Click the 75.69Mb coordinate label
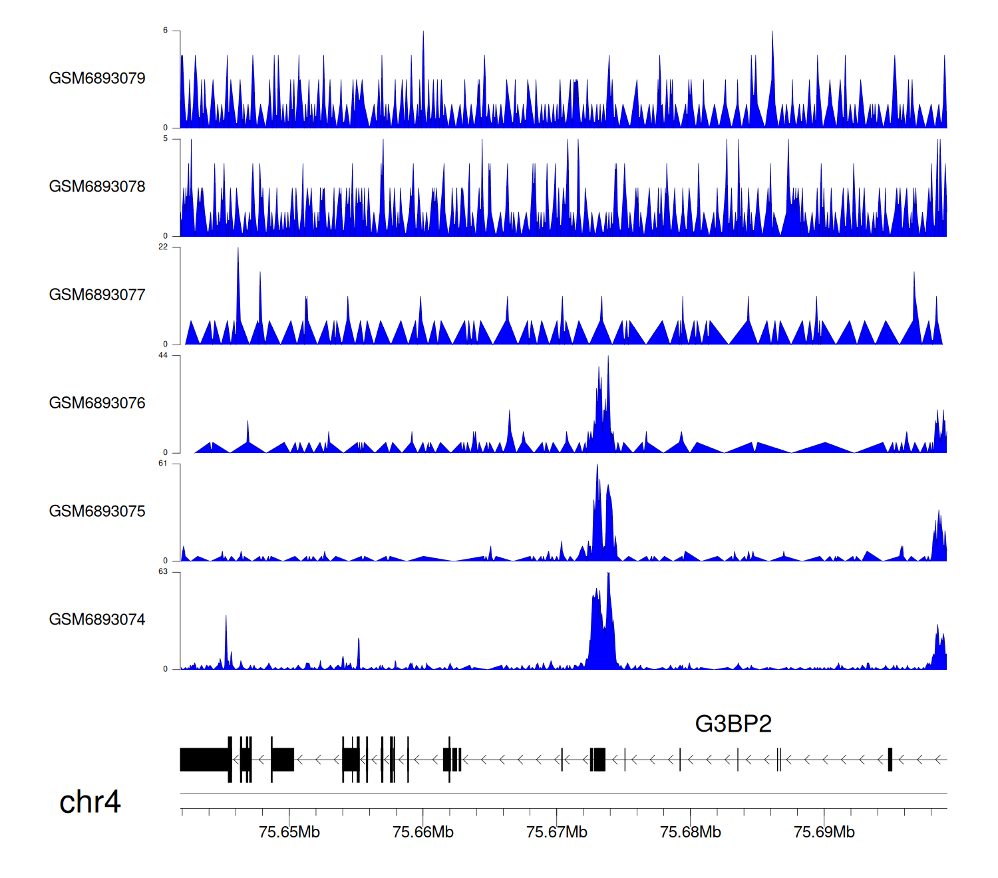Viewport: 998px width, 878px height. [824, 832]
